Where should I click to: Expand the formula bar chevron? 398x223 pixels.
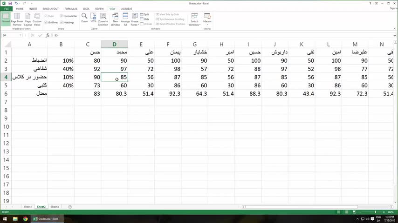point(394,35)
